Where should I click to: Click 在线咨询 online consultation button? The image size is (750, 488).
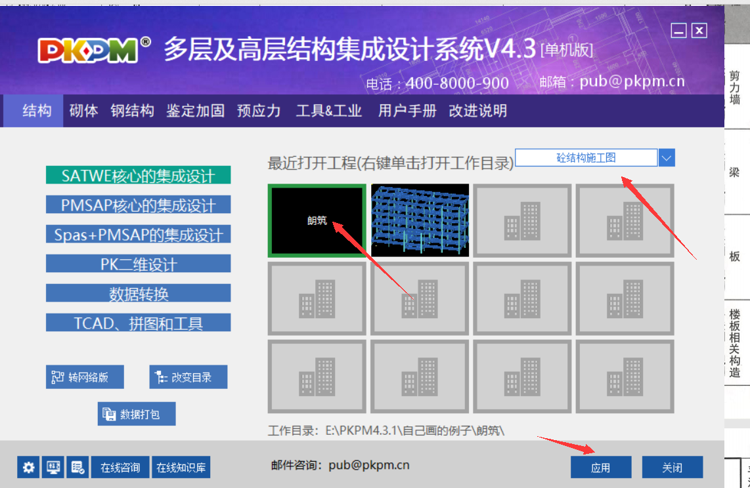[x=120, y=467]
